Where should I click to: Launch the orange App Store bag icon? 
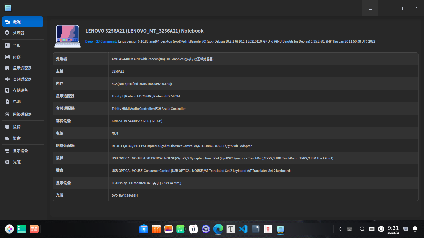click(x=156, y=229)
